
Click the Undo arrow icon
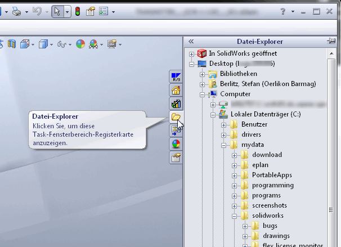pos(37,11)
